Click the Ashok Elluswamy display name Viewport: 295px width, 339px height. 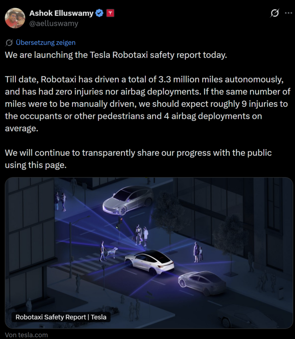pos(61,13)
